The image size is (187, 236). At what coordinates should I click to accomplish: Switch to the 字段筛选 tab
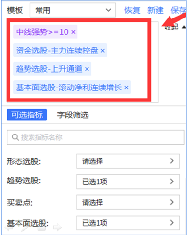[x=73, y=115]
